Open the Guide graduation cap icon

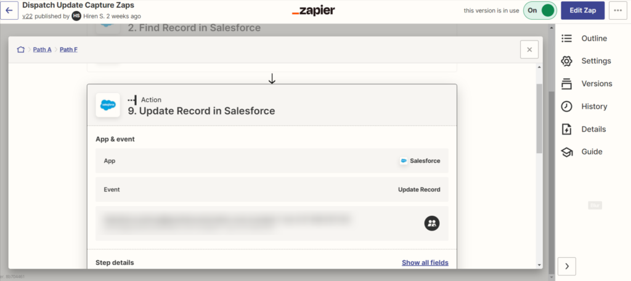click(566, 152)
